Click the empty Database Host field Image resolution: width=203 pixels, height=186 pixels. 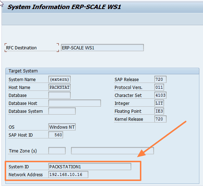click(x=75, y=103)
